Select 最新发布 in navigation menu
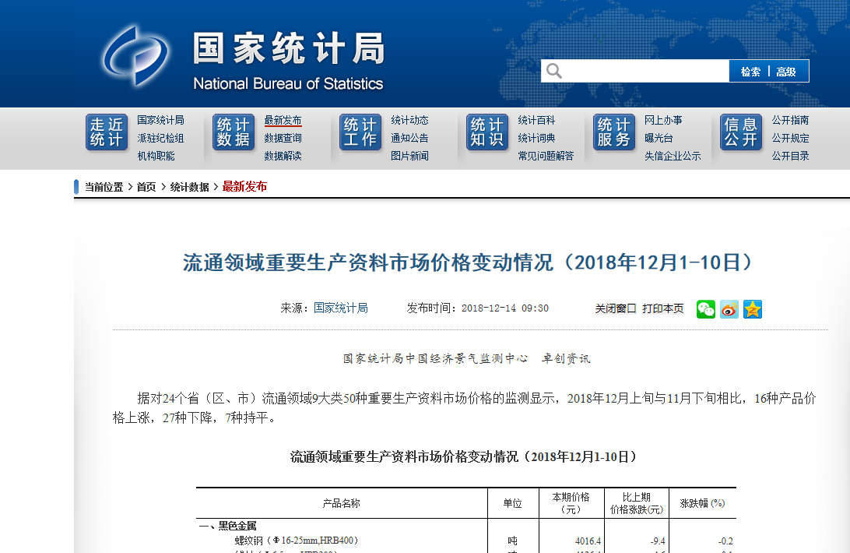 [x=283, y=120]
